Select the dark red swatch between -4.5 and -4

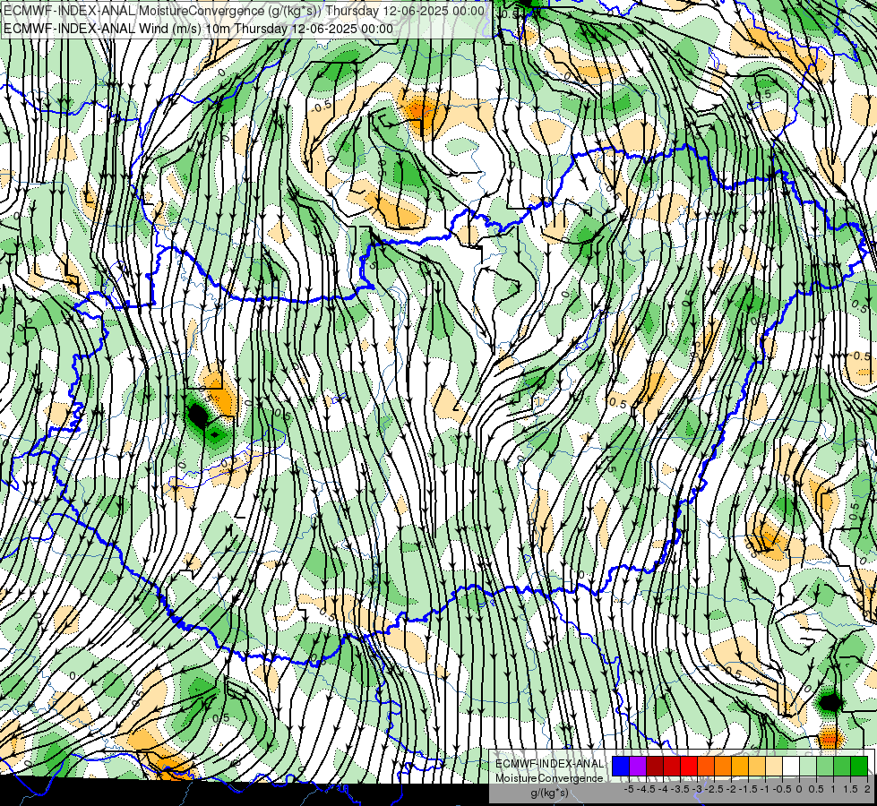coord(655,766)
